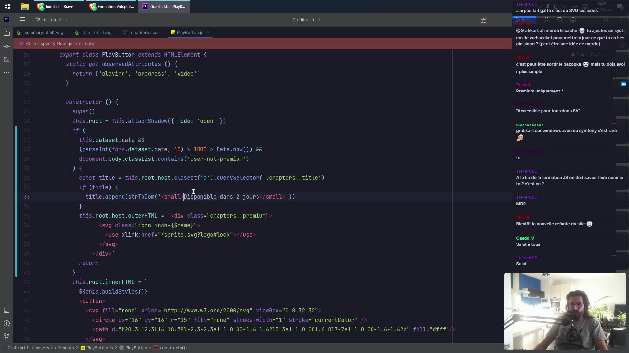
Task: Click elements breadcrumb
Action: point(64,348)
